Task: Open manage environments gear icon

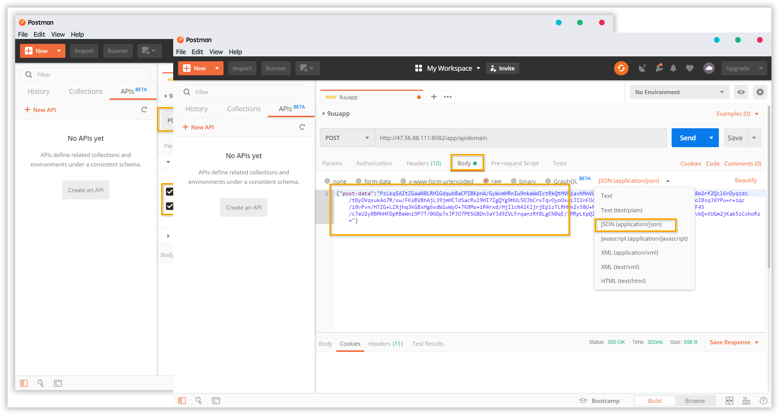Action: (760, 92)
